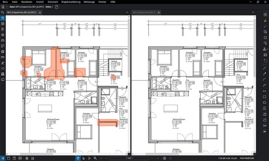Select the Image insert tool
This screenshot has width=269, height=161.
265,55
